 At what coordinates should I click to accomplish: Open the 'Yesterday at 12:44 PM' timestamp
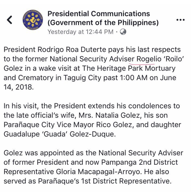(x=81, y=32)
